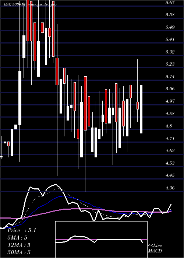Click the 5.41 price axis label
This screenshot has width=184, height=258.
(170, 39)
